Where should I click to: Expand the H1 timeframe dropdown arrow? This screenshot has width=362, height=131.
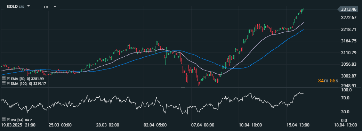(x=55, y=7)
